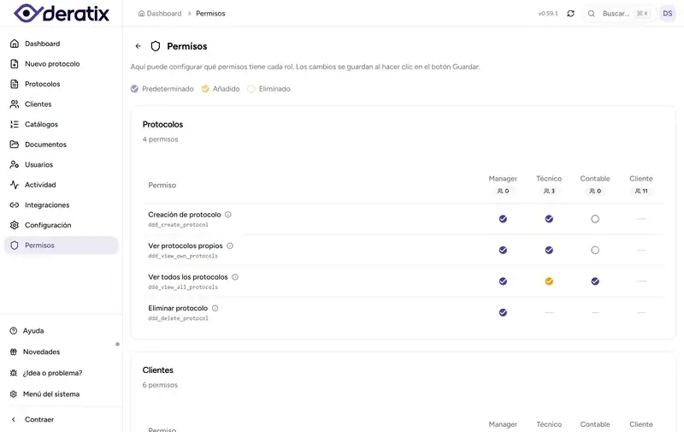Toggle Contable permission for Ver todos los protocolos

[595, 281]
